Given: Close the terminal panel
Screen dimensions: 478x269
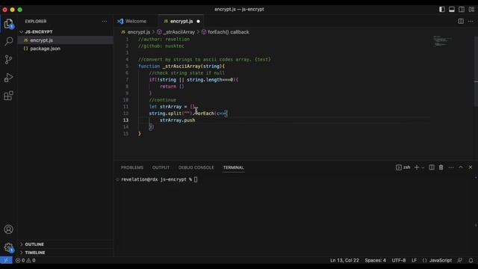Looking at the screenshot, I should pyautogui.click(x=471, y=167).
